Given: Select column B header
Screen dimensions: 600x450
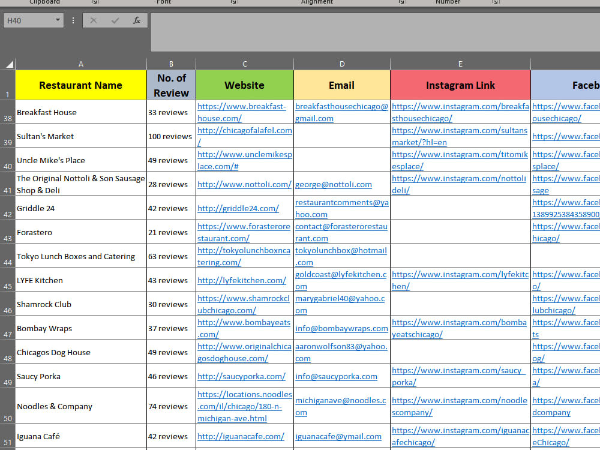Looking at the screenshot, I should coord(171,64).
